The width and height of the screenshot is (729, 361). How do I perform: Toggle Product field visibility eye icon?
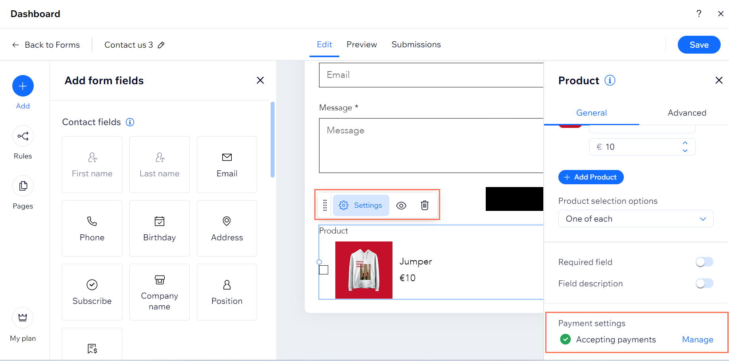pyautogui.click(x=401, y=205)
